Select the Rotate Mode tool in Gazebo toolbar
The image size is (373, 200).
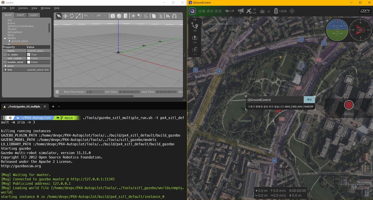tap(72, 16)
